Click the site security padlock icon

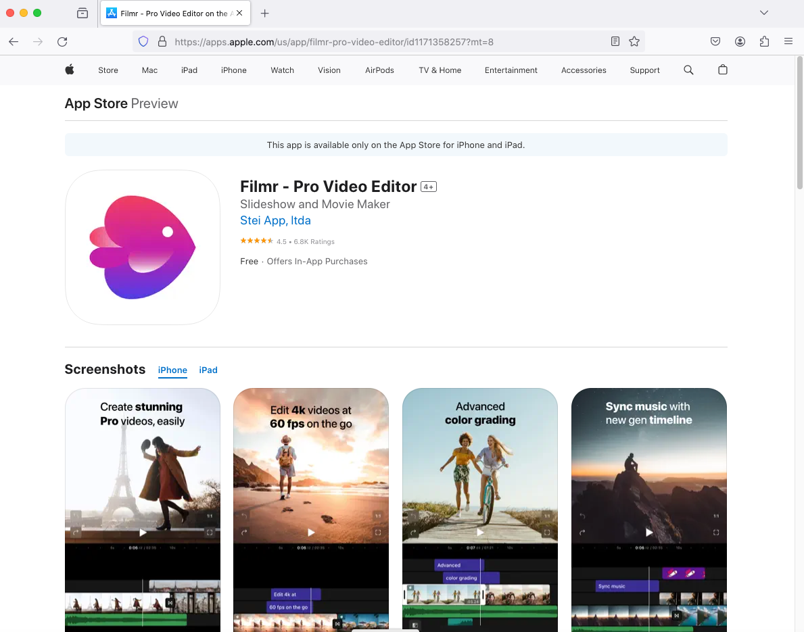162,41
